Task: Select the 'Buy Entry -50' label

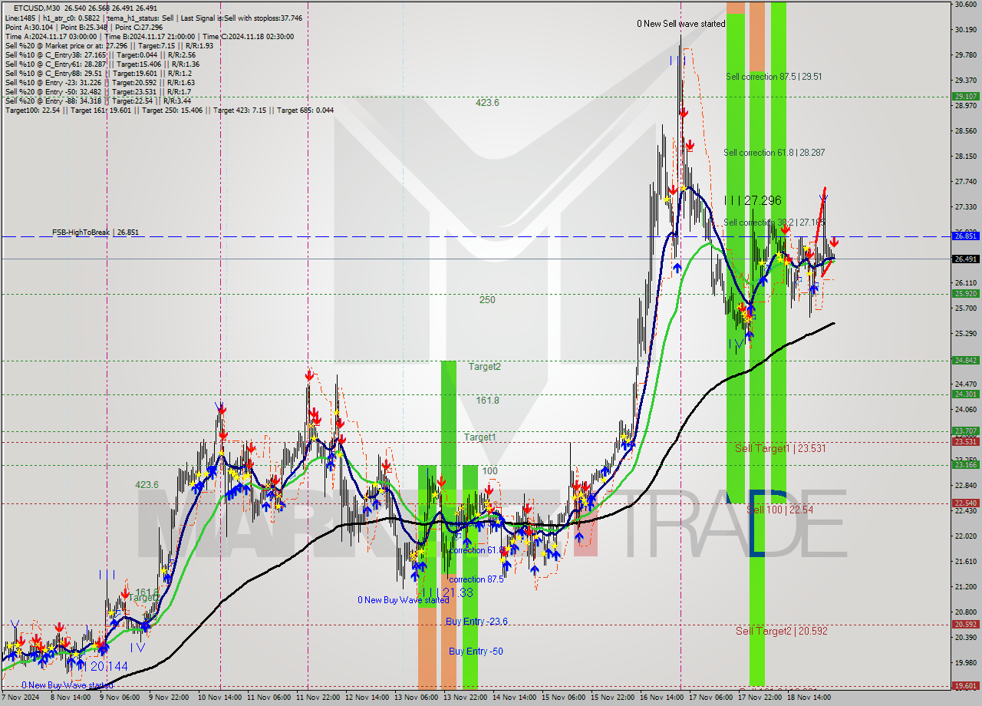Action: coord(476,652)
